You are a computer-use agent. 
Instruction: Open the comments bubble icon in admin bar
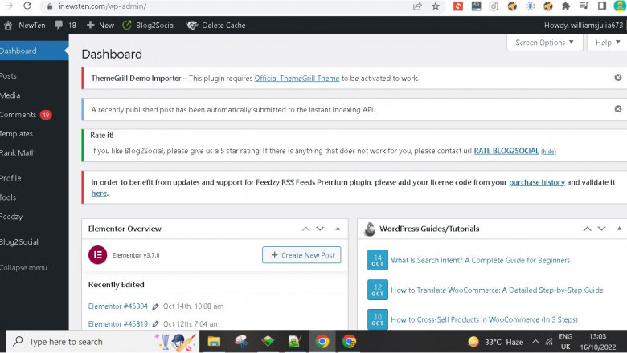59,25
